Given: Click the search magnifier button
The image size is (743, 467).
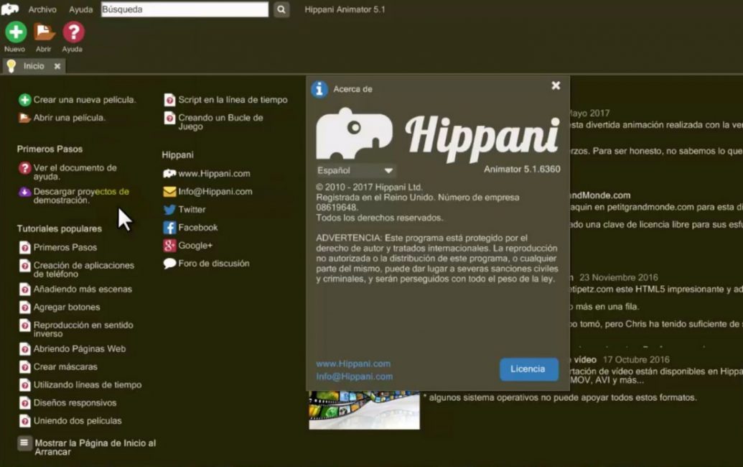Looking at the screenshot, I should click(x=281, y=9).
